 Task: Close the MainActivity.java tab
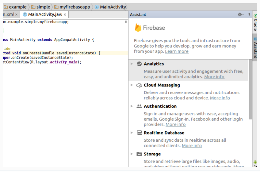click(65, 14)
